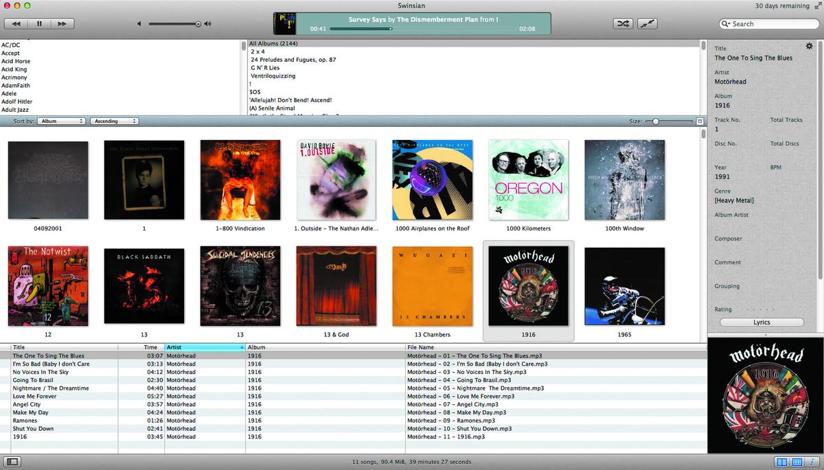
Task: Open the Sort by Album dropdown
Action: pyautogui.click(x=61, y=121)
